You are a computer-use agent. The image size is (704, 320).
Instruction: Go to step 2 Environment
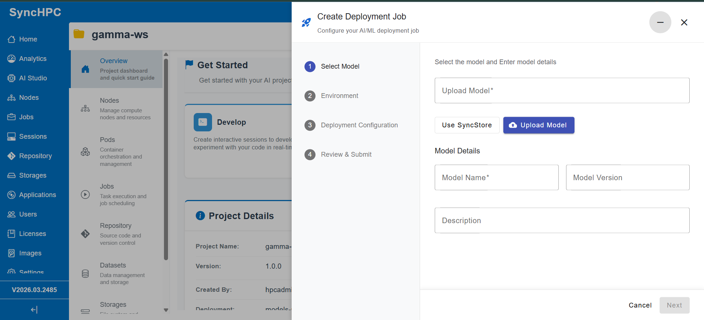[x=339, y=96]
